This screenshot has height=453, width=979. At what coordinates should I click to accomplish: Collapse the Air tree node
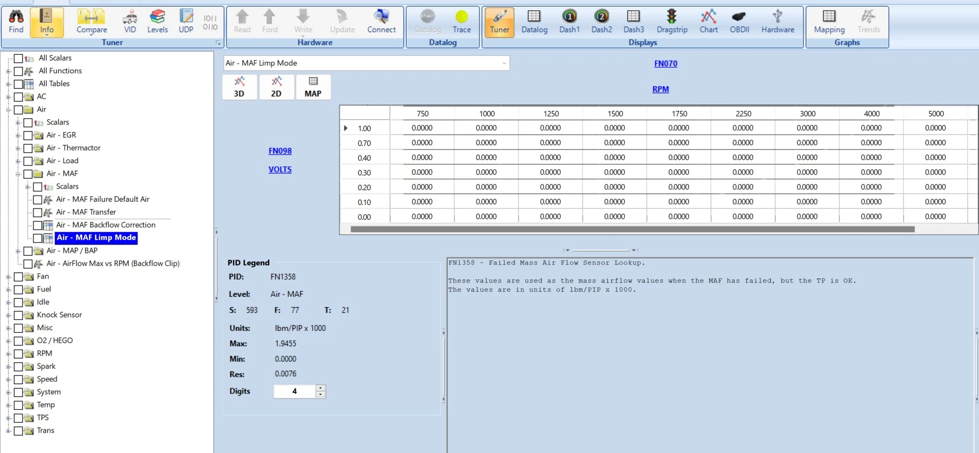pyautogui.click(x=8, y=110)
